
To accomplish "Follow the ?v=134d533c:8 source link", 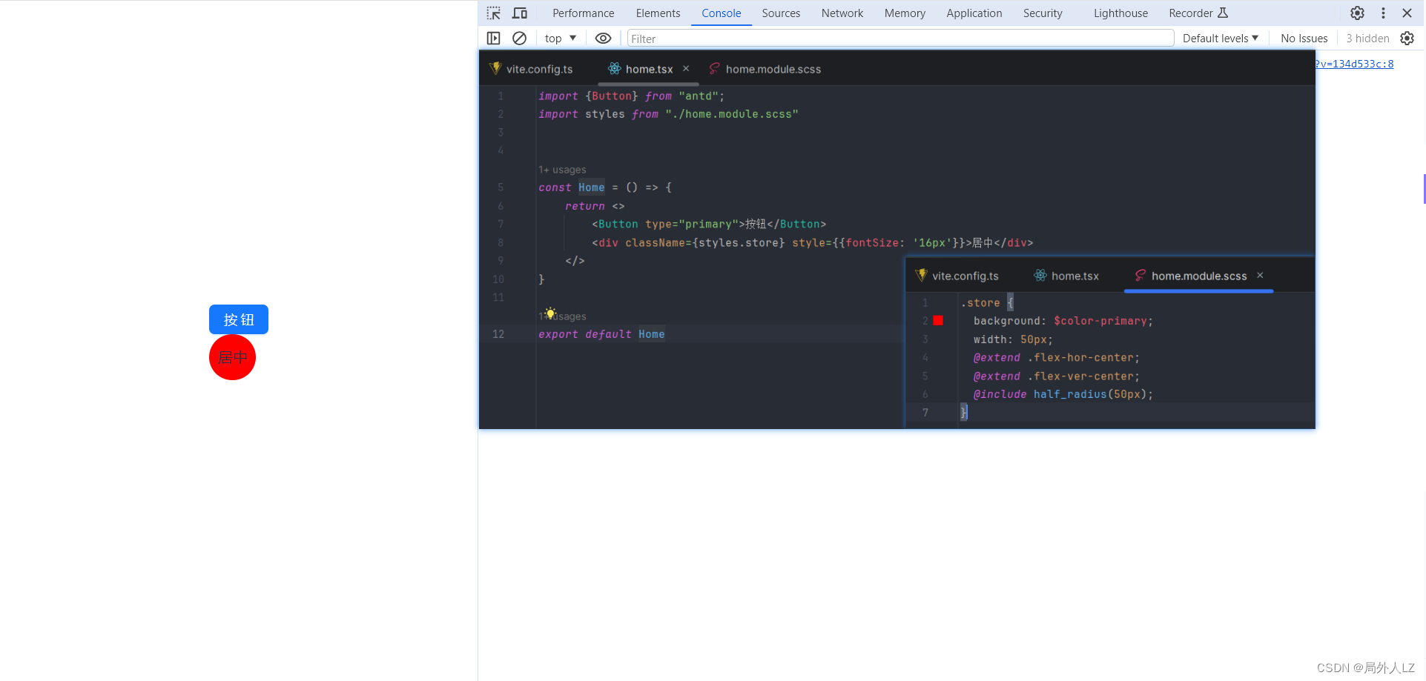I will click(1354, 64).
